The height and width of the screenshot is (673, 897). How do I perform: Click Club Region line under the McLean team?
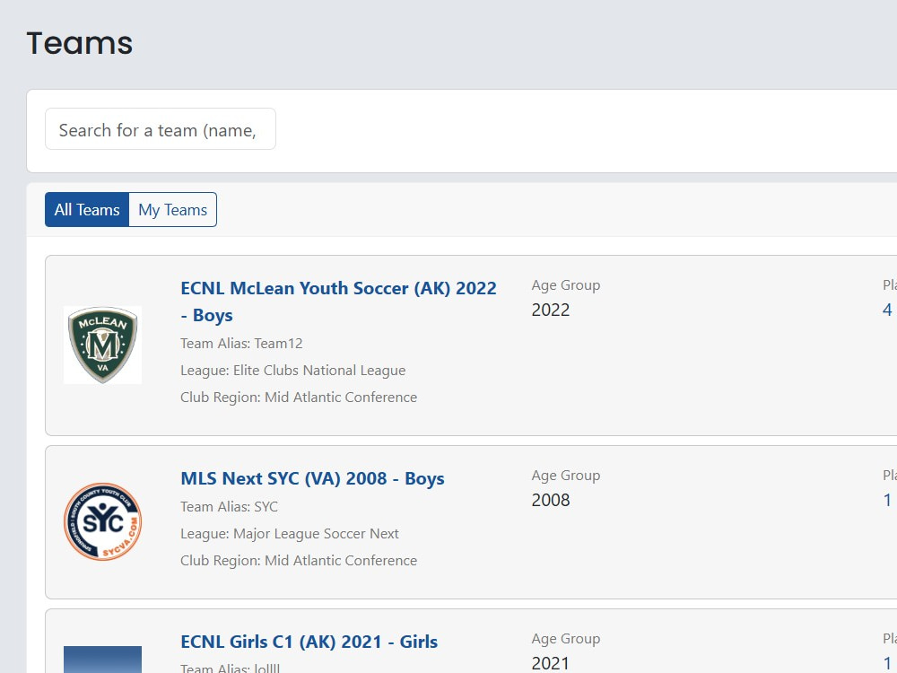tap(299, 398)
